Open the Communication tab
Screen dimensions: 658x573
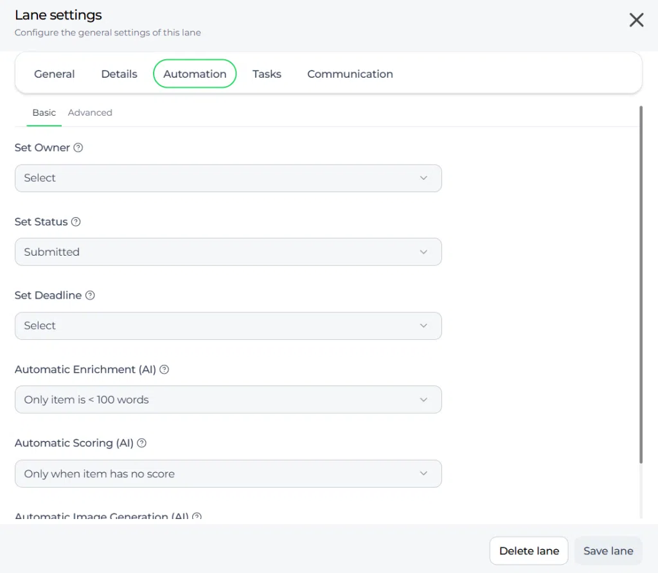click(x=350, y=74)
